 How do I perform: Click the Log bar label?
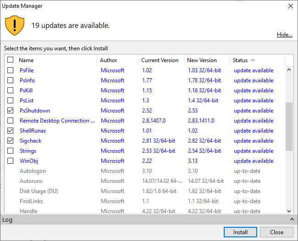[x=7, y=220]
